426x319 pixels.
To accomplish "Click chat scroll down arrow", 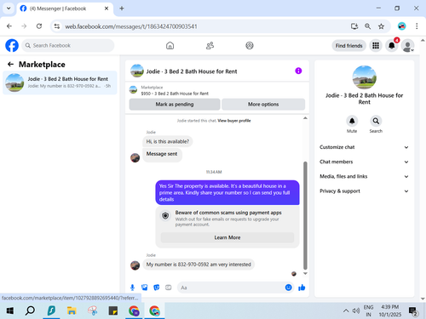I will 305,274.
